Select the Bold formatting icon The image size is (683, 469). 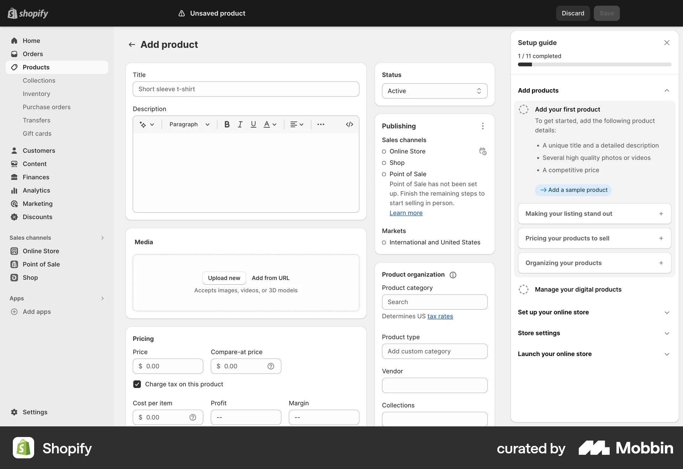coord(227,124)
